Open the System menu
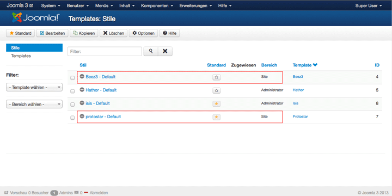The image size is (392, 196). click(51, 5)
